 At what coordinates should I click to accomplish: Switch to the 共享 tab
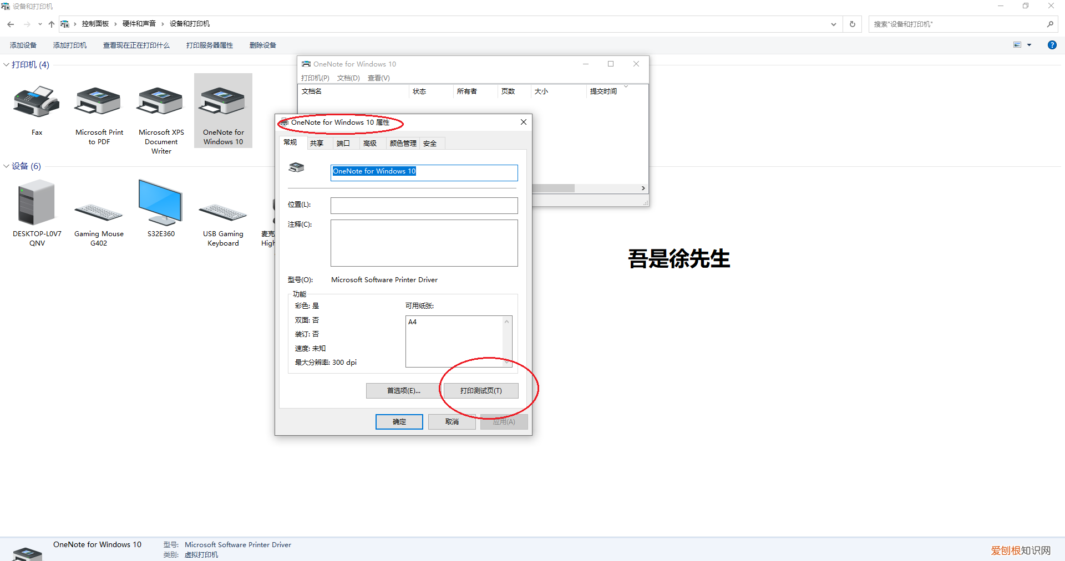(x=317, y=144)
